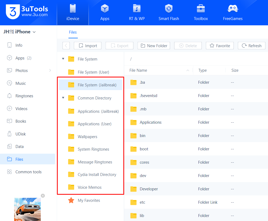The width and height of the screenshot is (268, 221).
Task: Open Common tools in sidebar
Action: point(27,172)
